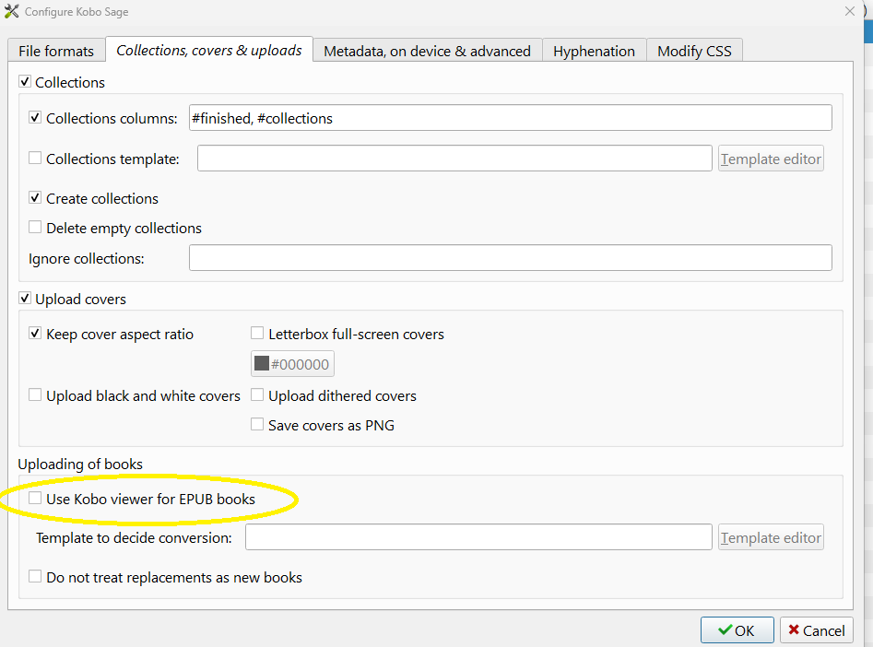The image size is (873, 647).
Task: Close the Configure Kobo Sage dialog
Action: pyautogui.click(x=849, y=11)
